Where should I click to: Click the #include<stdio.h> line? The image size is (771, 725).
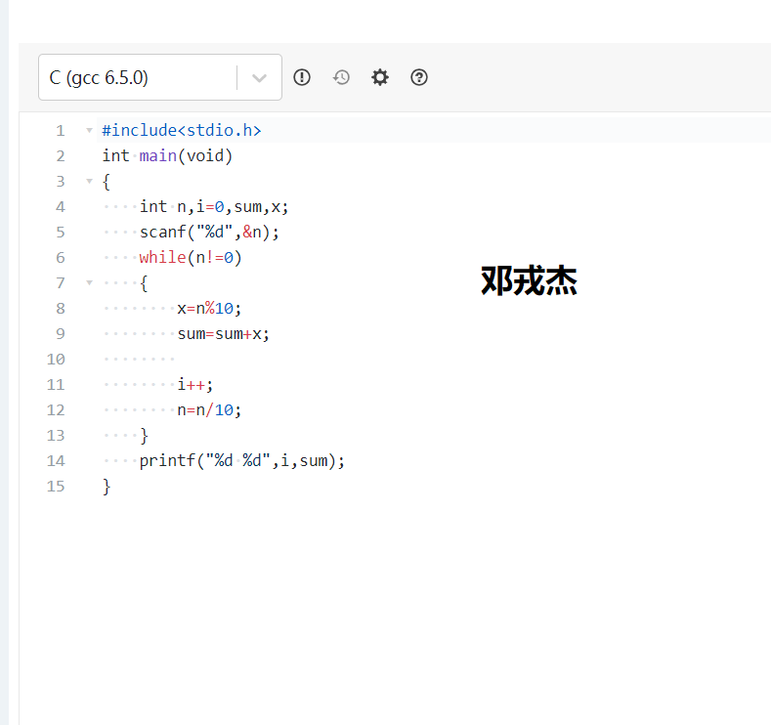tap(182, 130)
